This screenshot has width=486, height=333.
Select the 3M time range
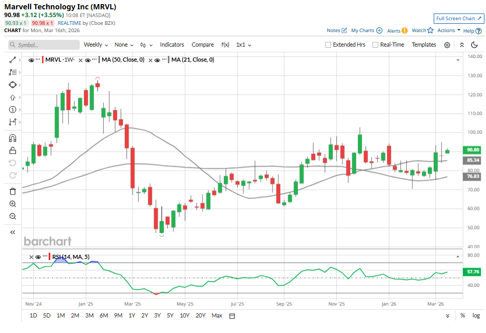click(89, 316)
